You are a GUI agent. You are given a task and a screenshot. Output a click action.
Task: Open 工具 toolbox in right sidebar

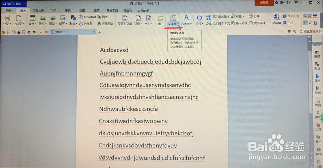coord(318,127)
